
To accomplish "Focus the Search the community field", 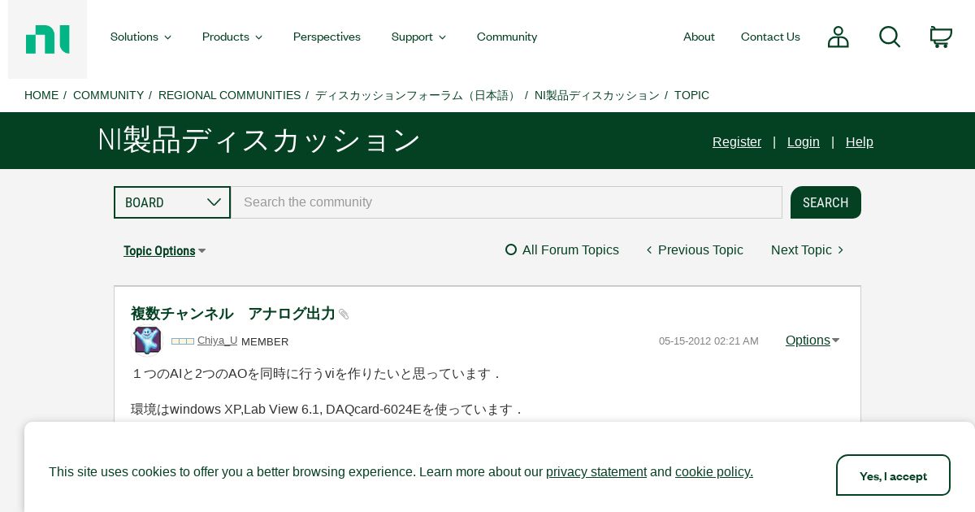I will click(507, 202).
